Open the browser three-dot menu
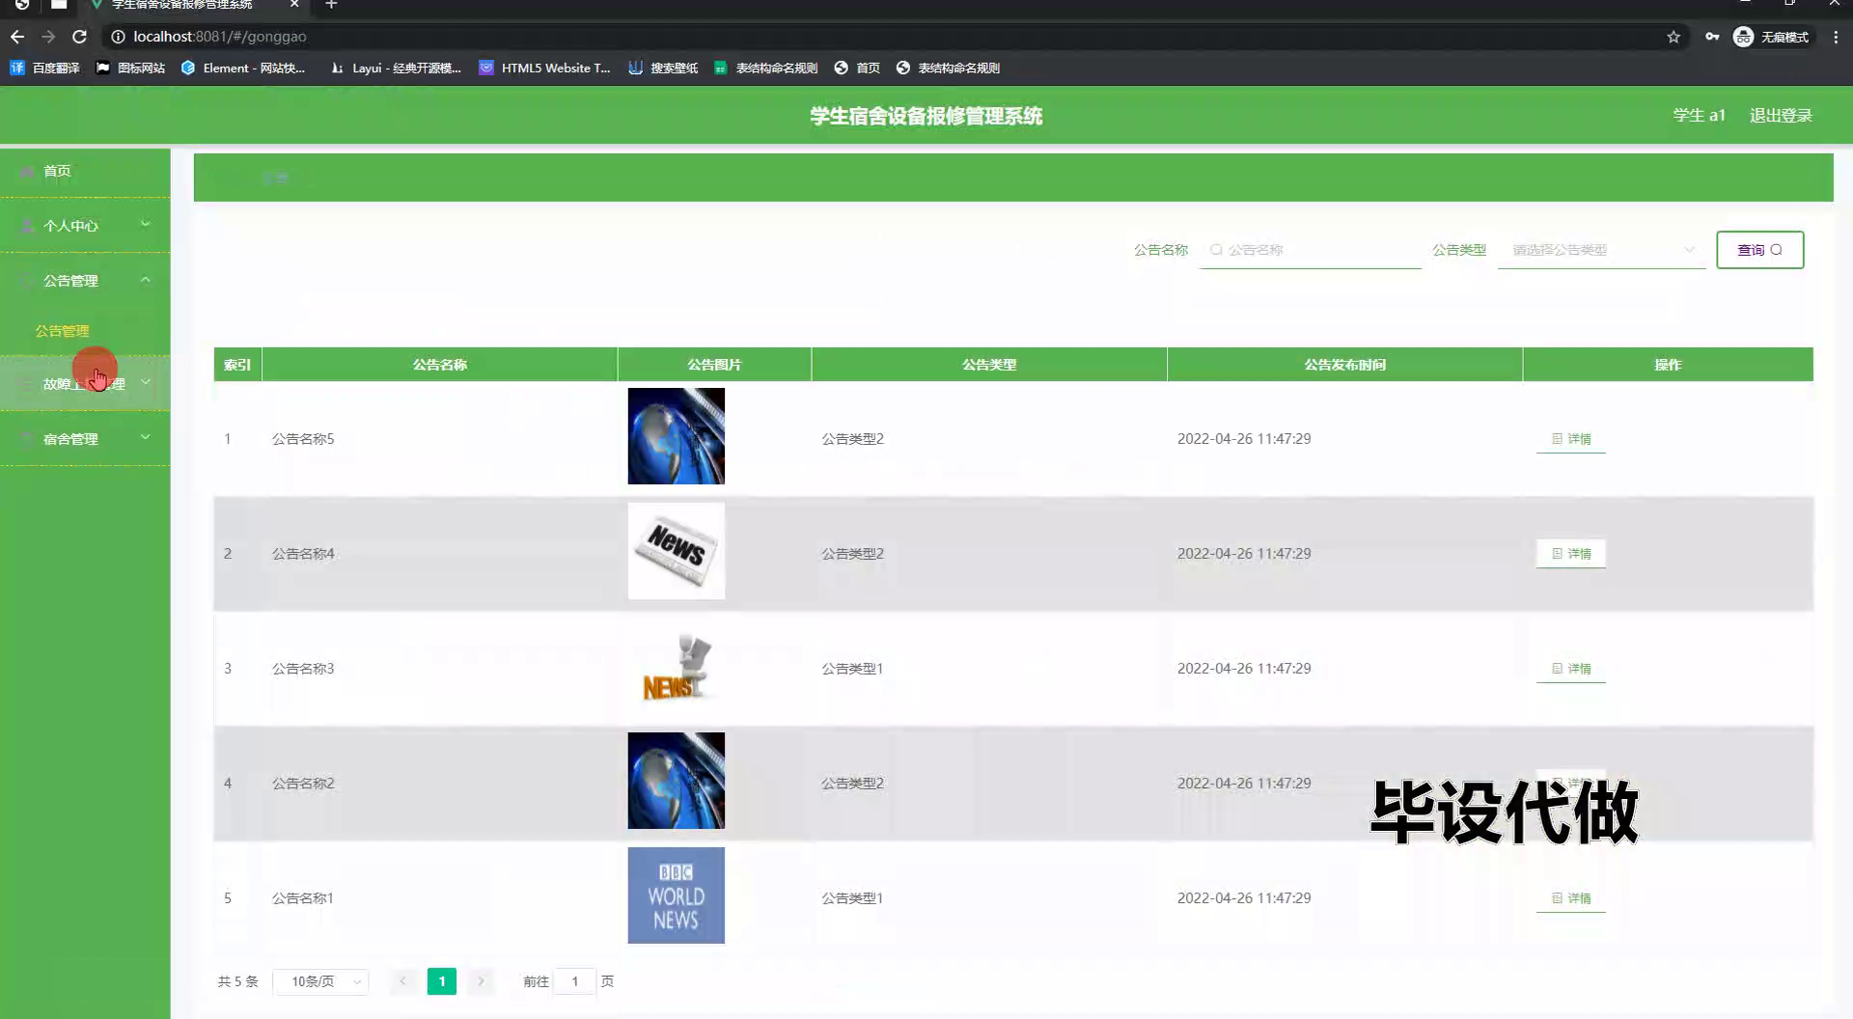The height and width of the screenshot is (1019, 1853). [x=1836, y=37]
